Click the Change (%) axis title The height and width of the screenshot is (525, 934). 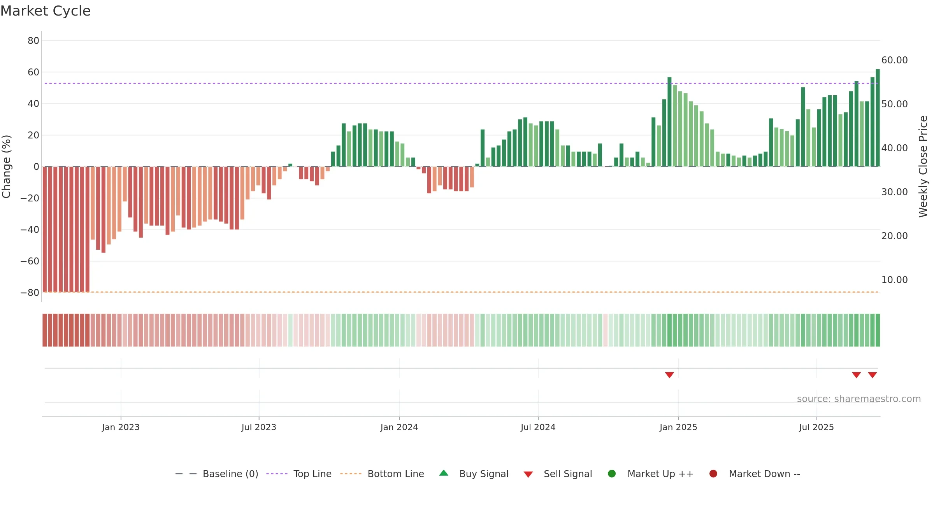[x=6, y=166]
